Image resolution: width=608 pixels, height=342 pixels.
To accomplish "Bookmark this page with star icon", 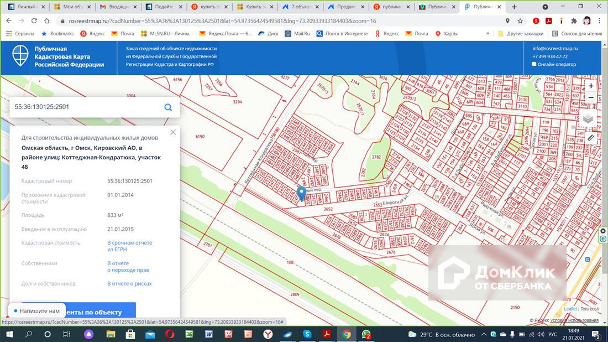I will point(520,20).
